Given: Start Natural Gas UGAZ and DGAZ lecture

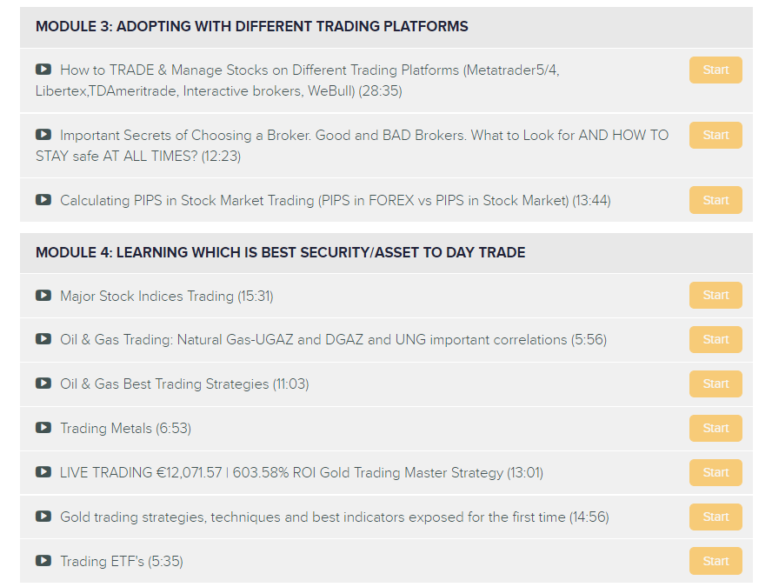Looking at the screenshot, I should 715,339.
